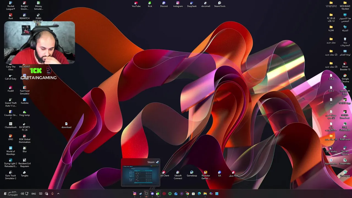The width and height of the screenshot is (352, 198).
Task: Open File Explorer from the taskbar
Action: tap(205, 194)
